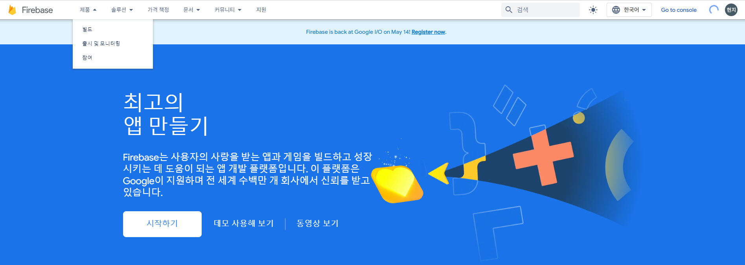Click the Firebase flame logo icon
Screen dimensions: 745x265
[x=12, y=10]
